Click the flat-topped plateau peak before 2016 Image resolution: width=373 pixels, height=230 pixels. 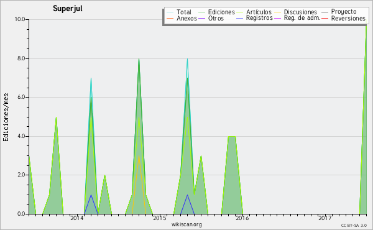point(232,137)
